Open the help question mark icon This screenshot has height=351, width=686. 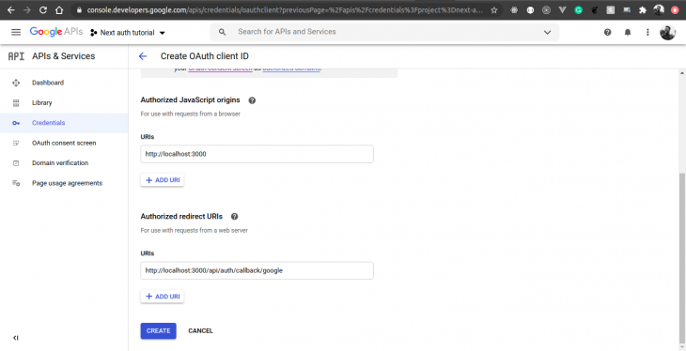[x=607, y=32]
